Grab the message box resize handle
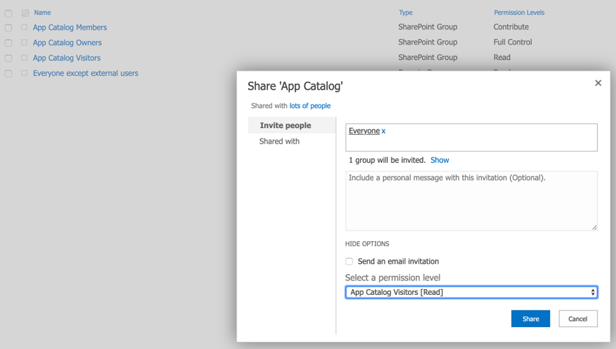 [594, 227]
